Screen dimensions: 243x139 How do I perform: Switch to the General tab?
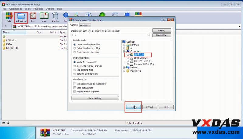(x=74, y=25)
